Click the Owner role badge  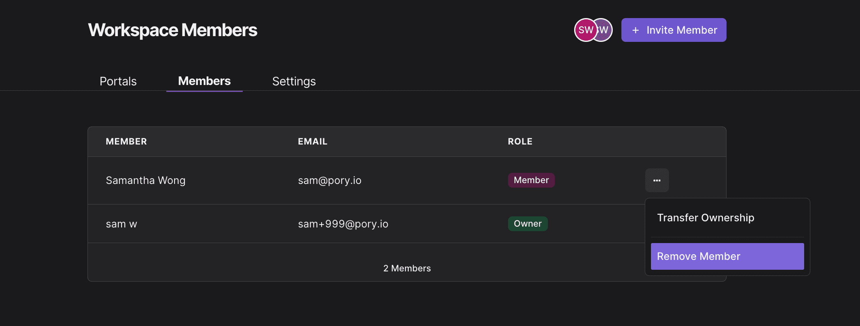528,224
